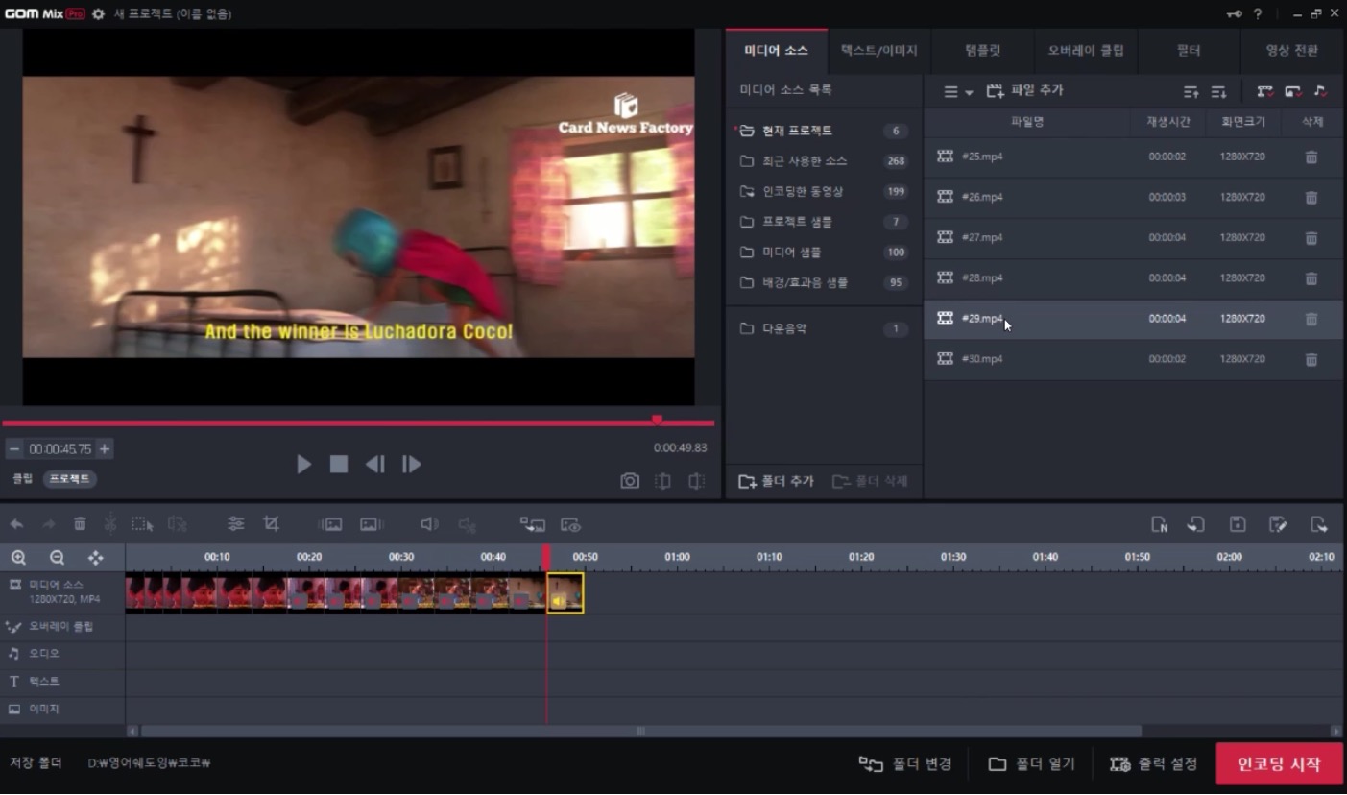Screen dimensions: 1347x795
Task: Open the 템플릿 tab
Action: coord(982,51)
